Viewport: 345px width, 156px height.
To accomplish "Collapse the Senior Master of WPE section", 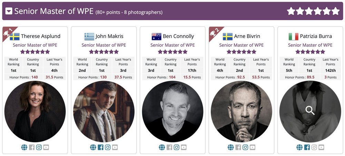I will 9,11.
